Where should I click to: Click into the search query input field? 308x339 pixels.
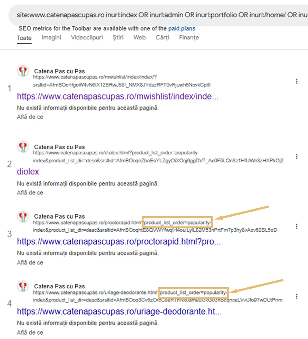160,15
